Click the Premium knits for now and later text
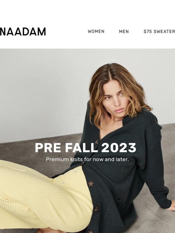This screenshot has width=175, height=233. 87,159
